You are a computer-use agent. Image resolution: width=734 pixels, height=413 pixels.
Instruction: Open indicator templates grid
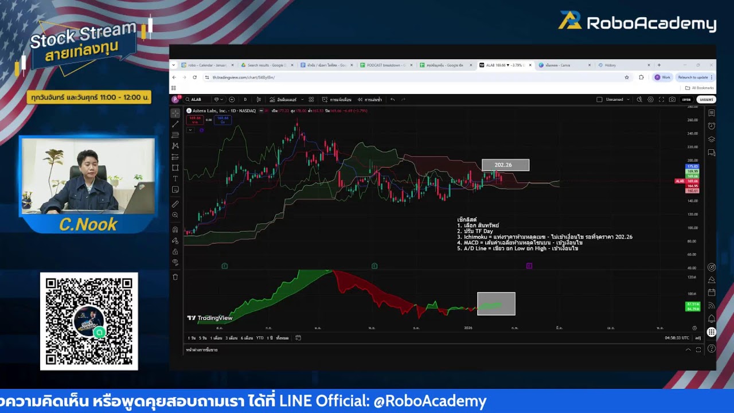tap(311, 100)
